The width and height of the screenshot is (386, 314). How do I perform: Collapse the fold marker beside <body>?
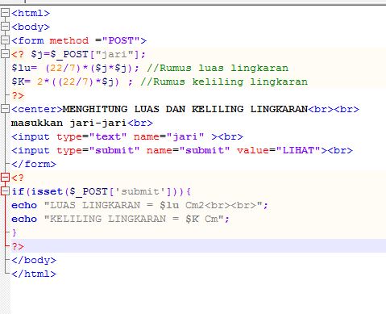click(5, 27)
